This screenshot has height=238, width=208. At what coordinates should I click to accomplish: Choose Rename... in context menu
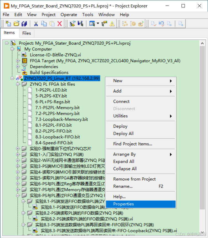click(x=141, y=186)
